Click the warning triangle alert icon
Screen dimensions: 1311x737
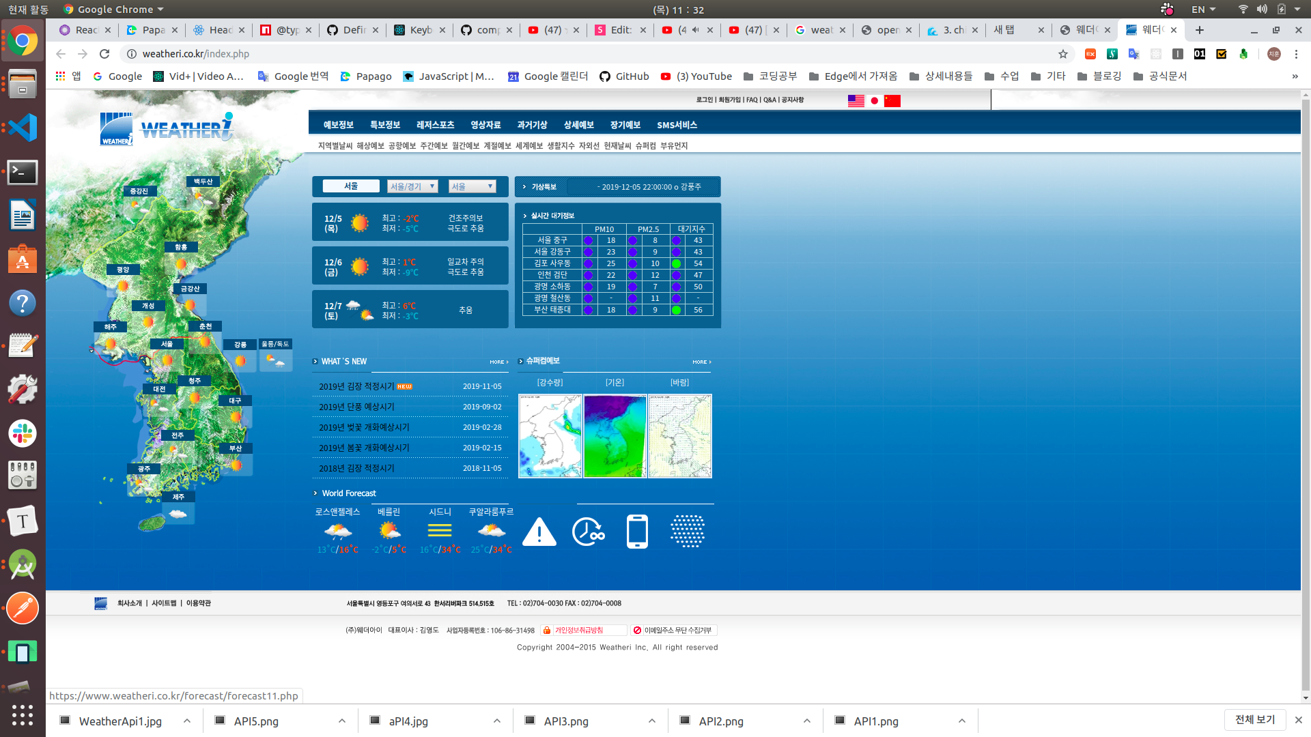[539, 532]
